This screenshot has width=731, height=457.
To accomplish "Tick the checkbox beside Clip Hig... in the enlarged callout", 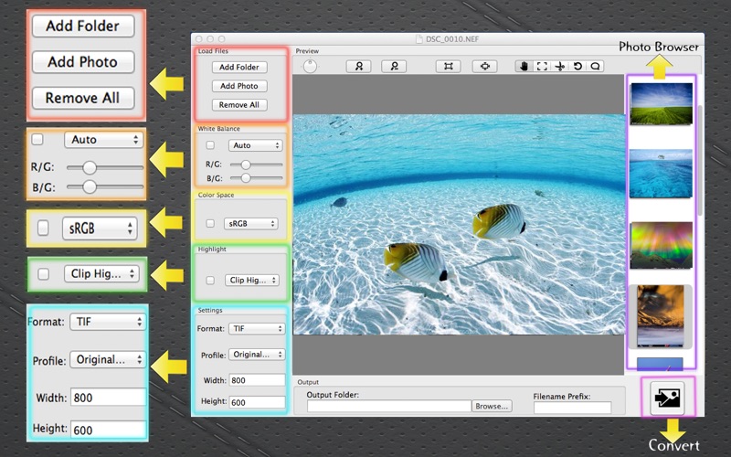I will 43,273.
